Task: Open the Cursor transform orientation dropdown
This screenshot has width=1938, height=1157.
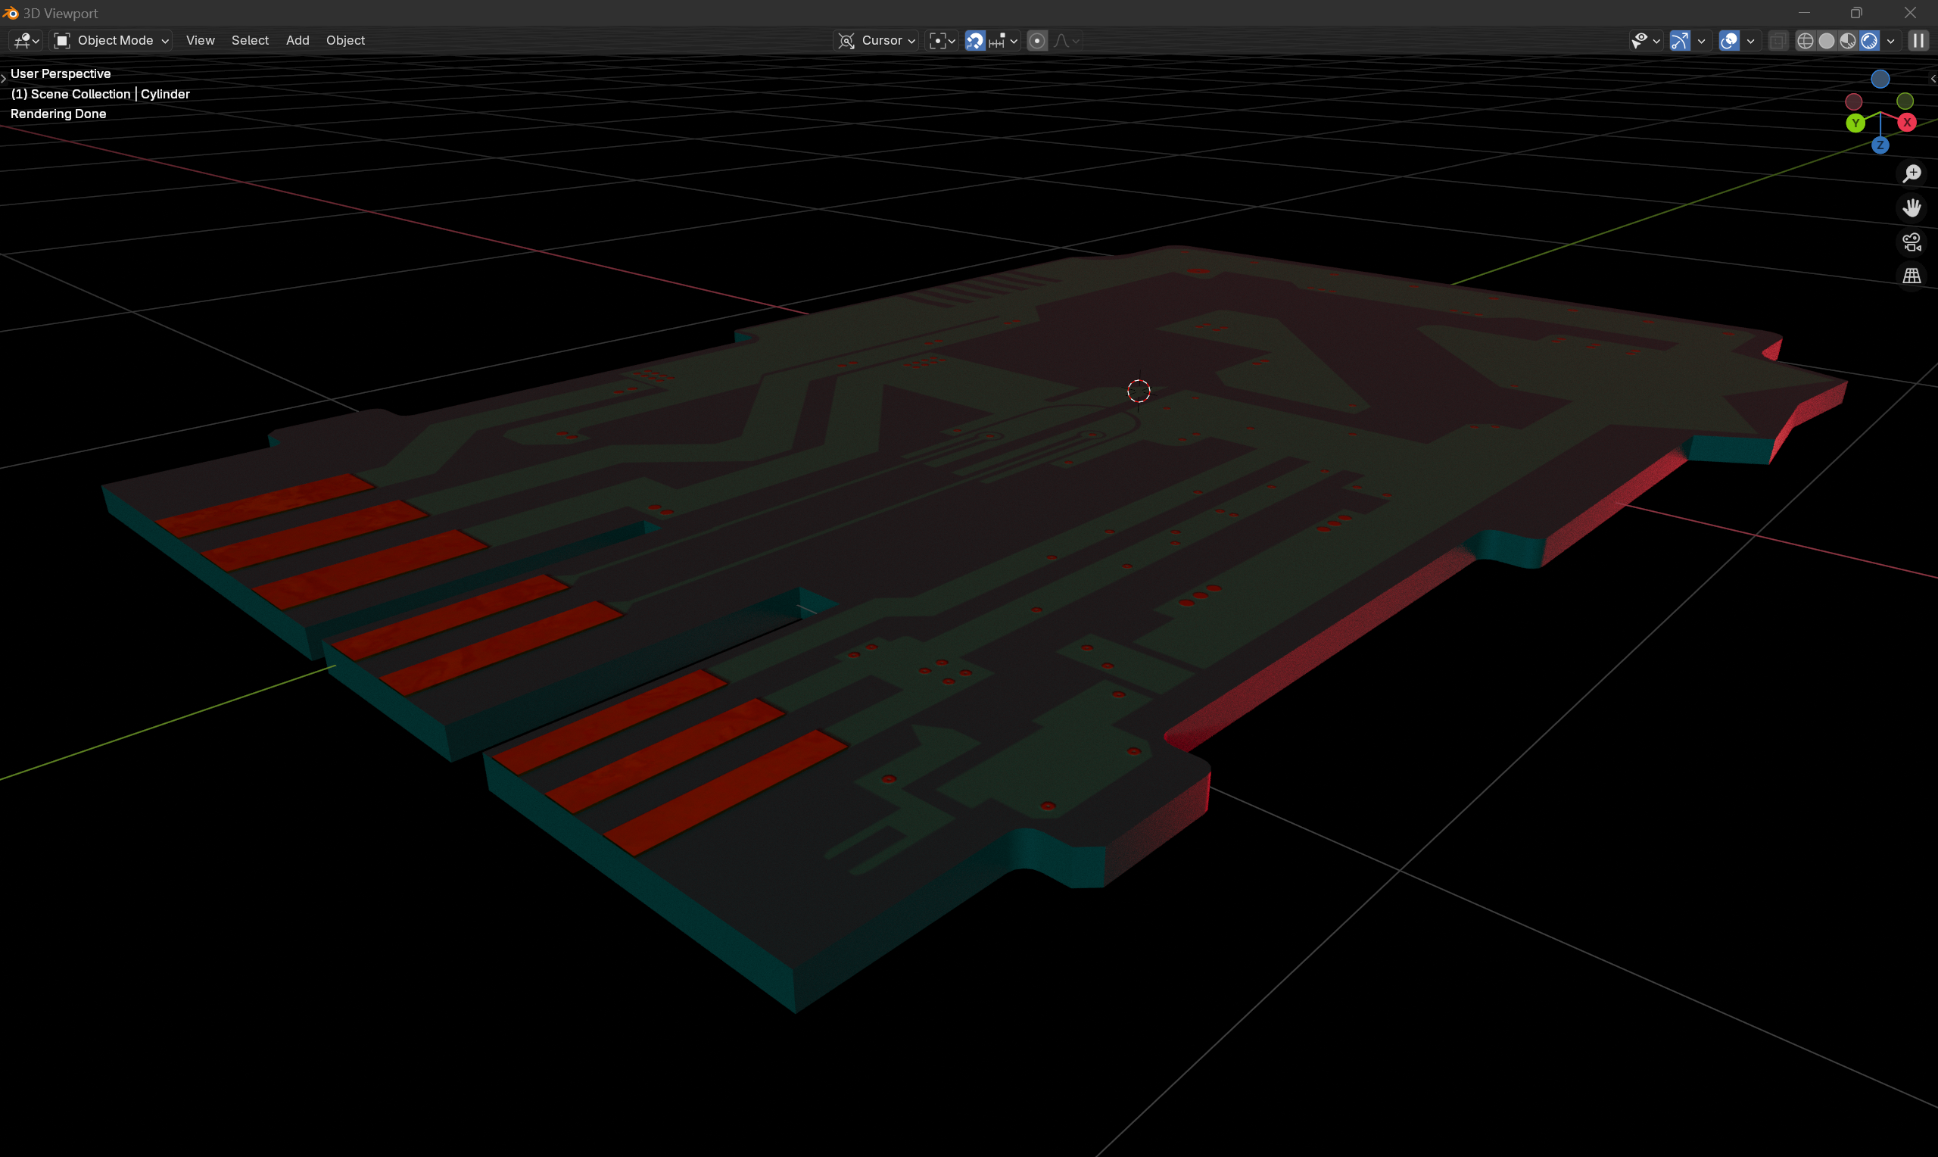Action: 876,41
